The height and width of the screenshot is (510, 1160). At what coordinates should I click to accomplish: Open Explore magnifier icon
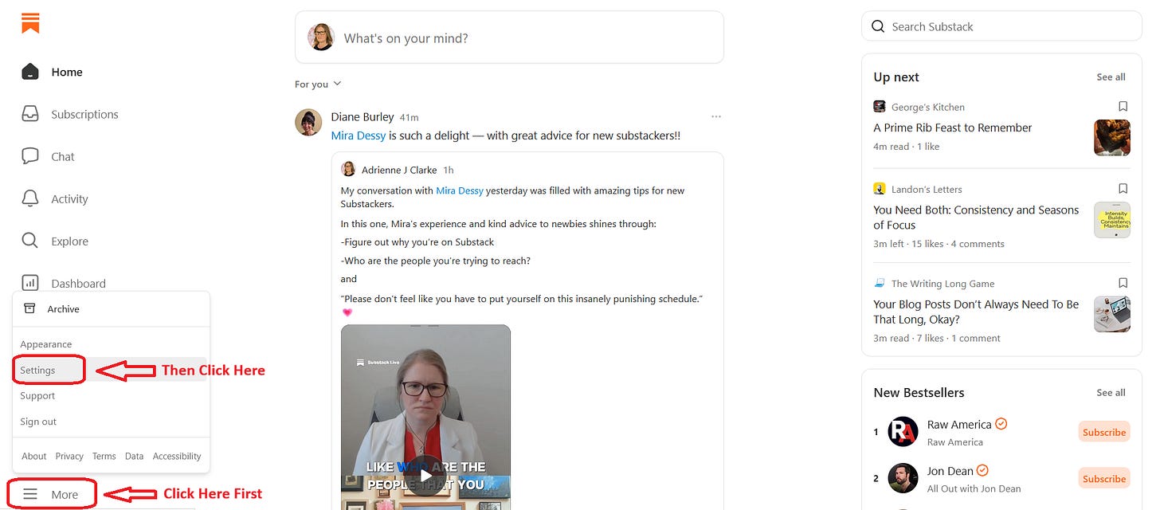click(x=29, y=241)
